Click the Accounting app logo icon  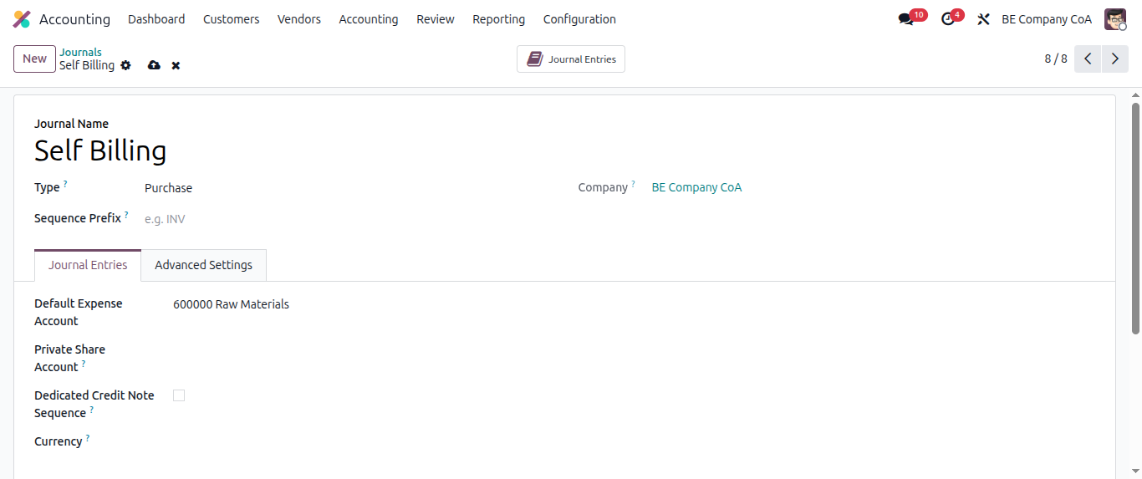[22, 19]
